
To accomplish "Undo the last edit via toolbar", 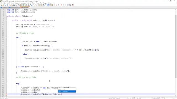I will click(x=24, y=5).
